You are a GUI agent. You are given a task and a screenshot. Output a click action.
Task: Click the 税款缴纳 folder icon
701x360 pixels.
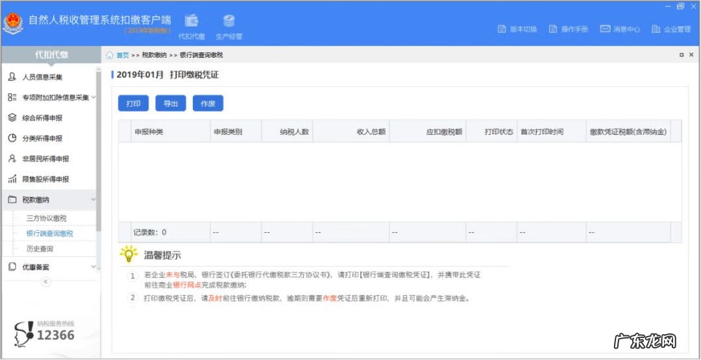[x=12, y=200]
